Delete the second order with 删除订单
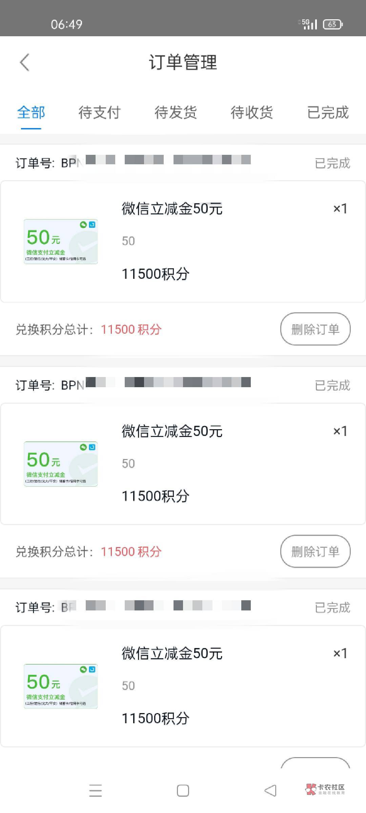This screenshot has height=813, width=366. click(315, 551)
